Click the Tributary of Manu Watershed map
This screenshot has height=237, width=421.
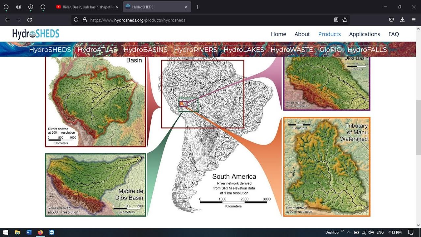tap(327, 167)
